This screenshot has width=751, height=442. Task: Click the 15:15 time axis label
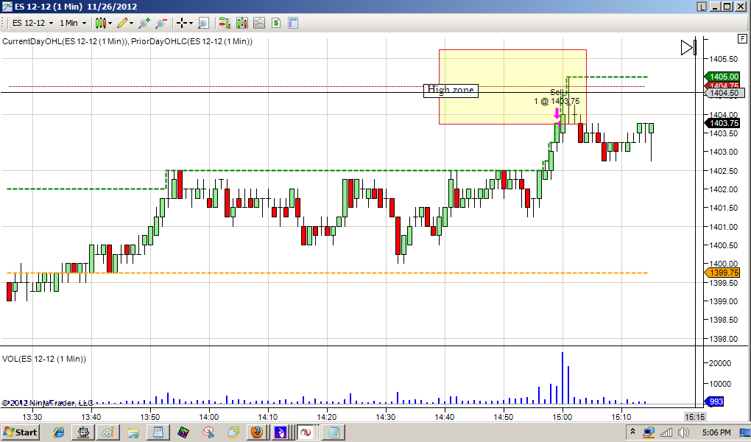[694, 417]
